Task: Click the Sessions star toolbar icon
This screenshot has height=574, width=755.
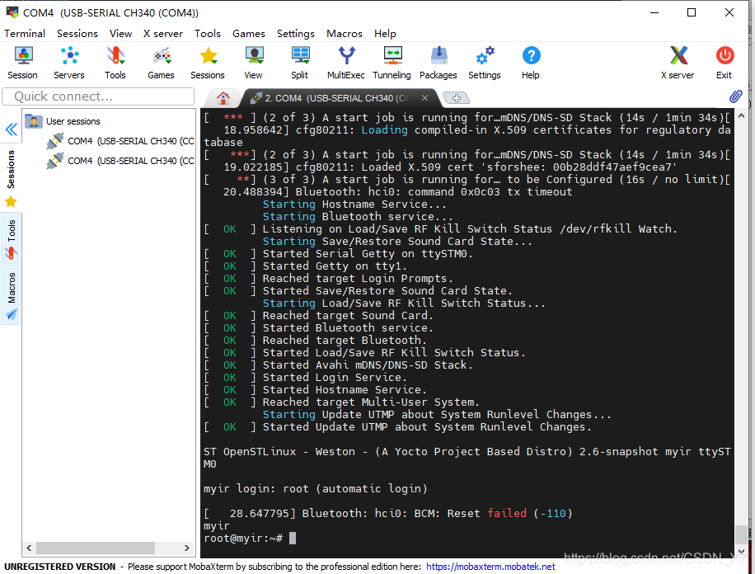Action: point(208,63)
